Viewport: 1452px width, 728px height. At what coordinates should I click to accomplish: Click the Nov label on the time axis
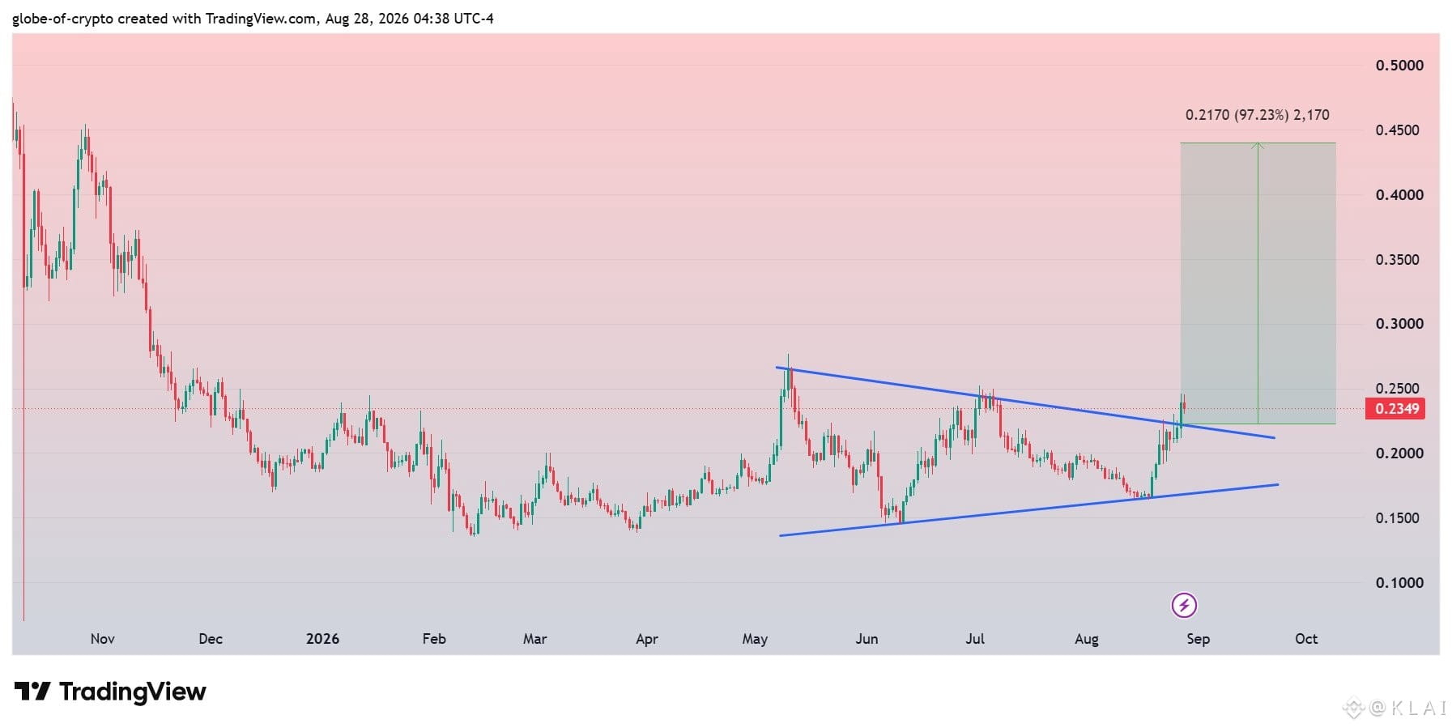click(103, 639)
